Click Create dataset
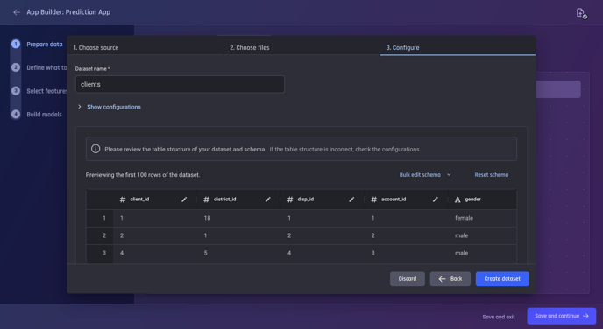 pos(502,279)
